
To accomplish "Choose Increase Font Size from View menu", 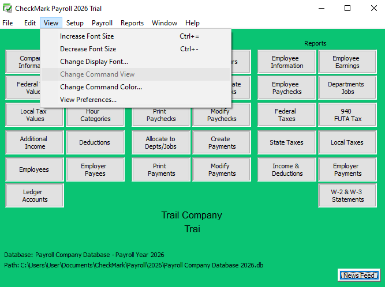I will (136, 36).
